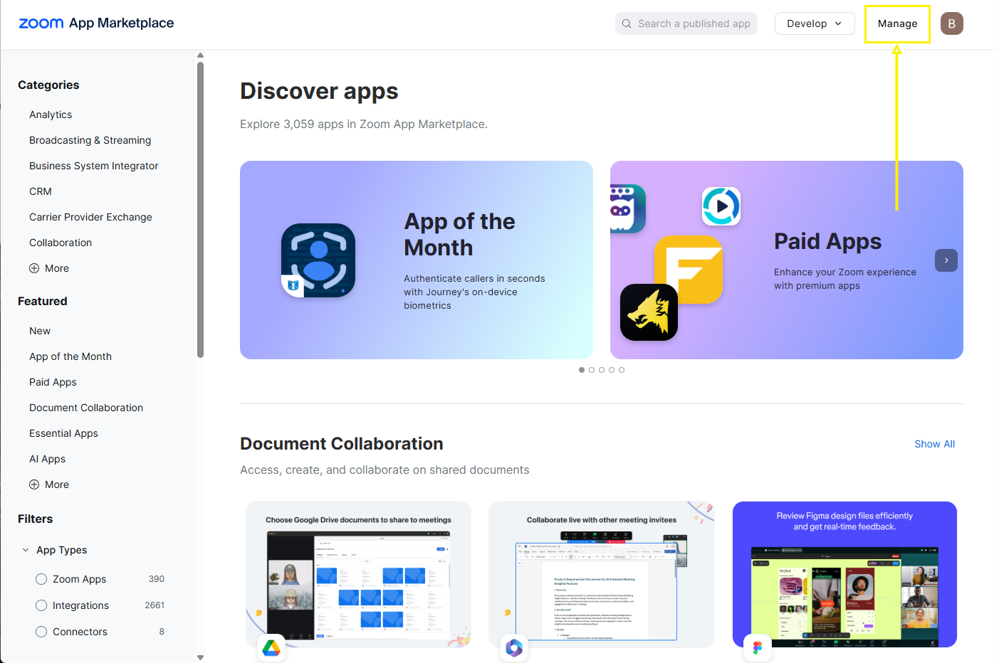The width and height of the screenshot is (999, 663).
Task: Open the user profile avatar B
Action: coord(951,23)
